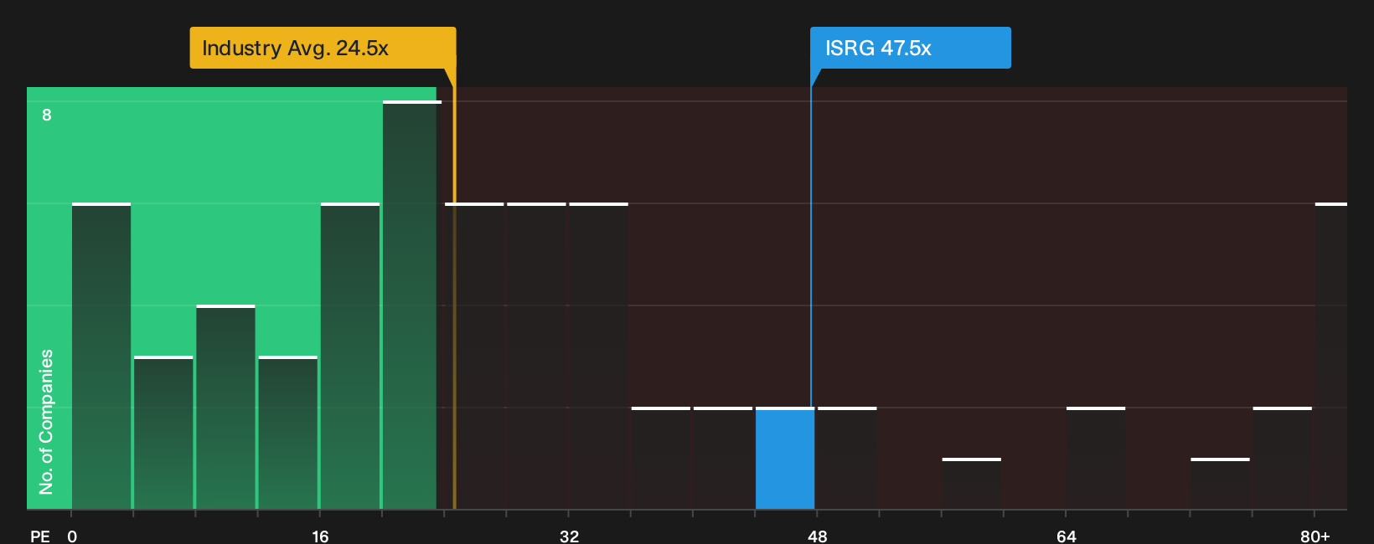1374x544 pixels.
Task: Click the bar starting at PE 32
Action: coord(598,357)
